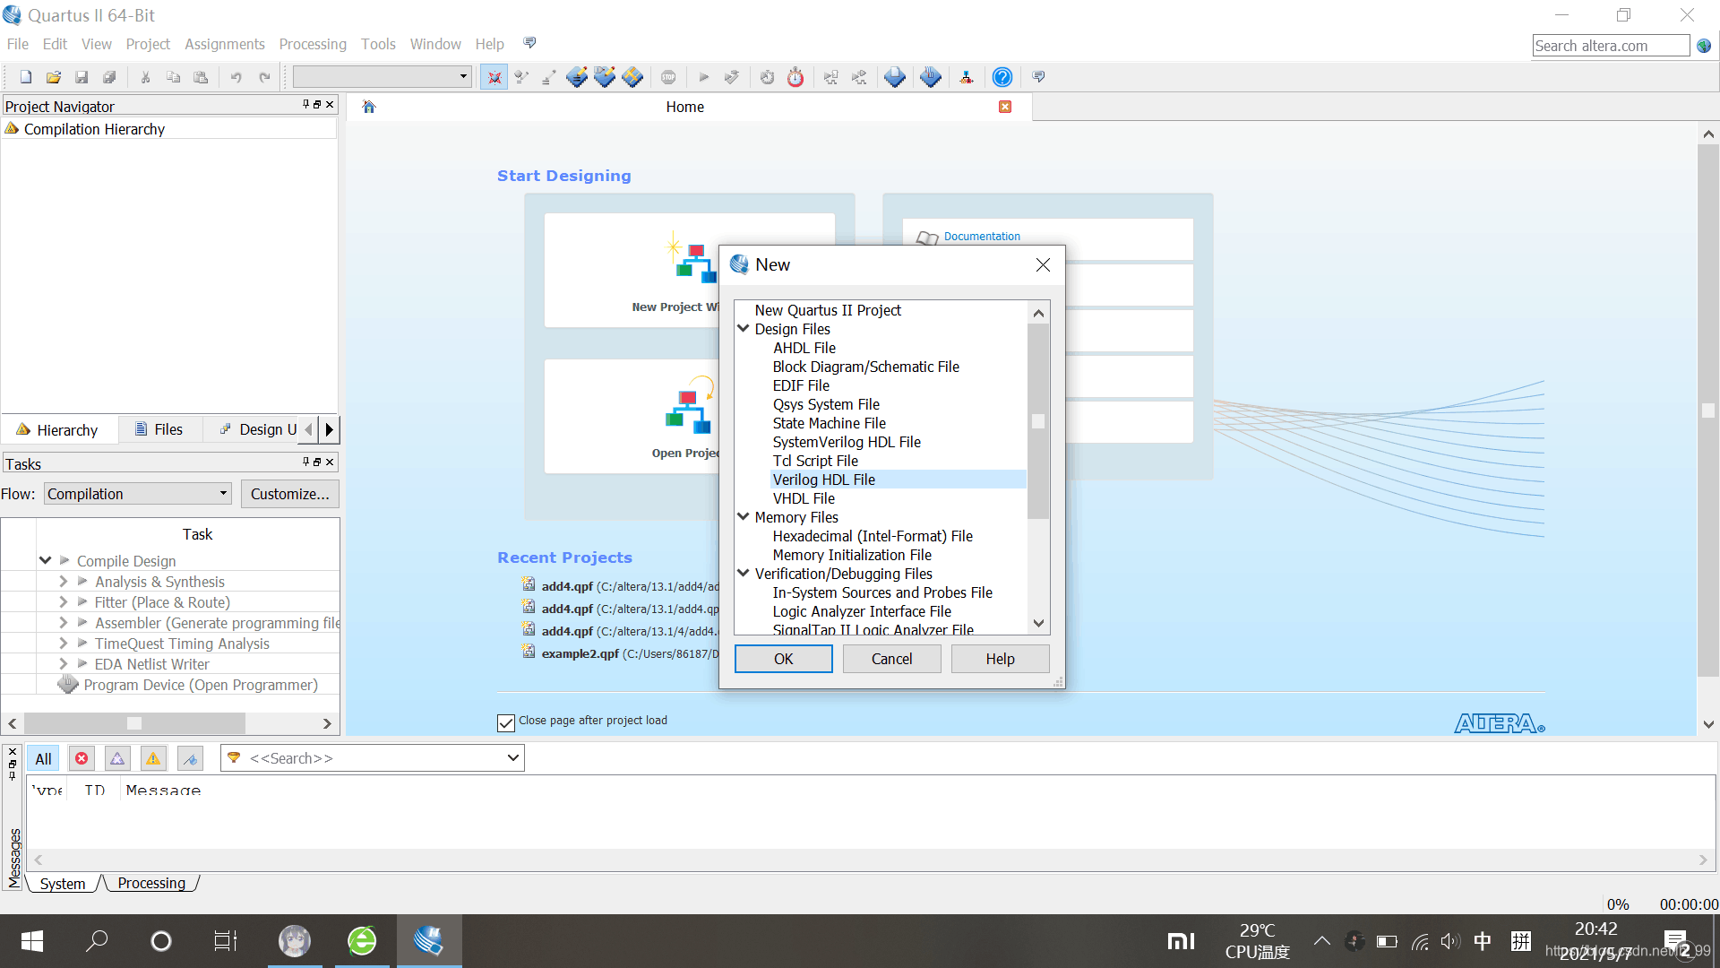This screenshot has width=1720, height=968.
Task: Click the Stop Processing toolbar icon
Action: coord(668,77)
